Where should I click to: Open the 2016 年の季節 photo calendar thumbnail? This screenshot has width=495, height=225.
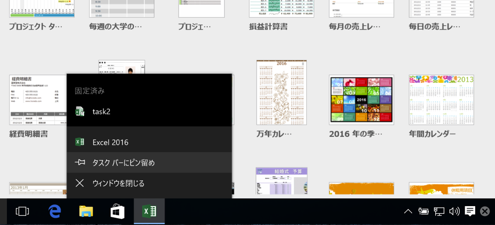[x=361, y=99]
